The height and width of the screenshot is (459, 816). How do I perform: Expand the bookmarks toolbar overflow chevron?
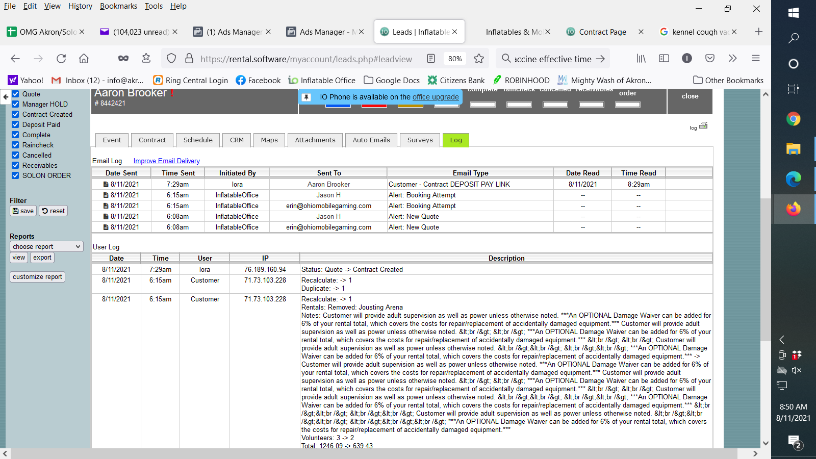(732, 59)
